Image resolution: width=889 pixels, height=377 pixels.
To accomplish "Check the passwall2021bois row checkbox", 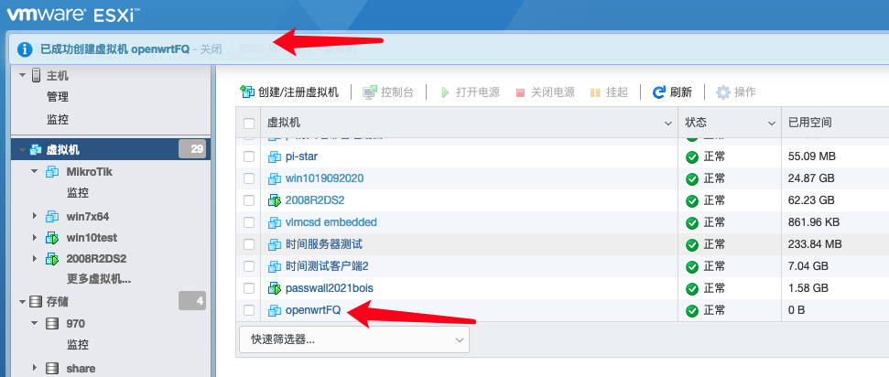I will pos(249,288).
